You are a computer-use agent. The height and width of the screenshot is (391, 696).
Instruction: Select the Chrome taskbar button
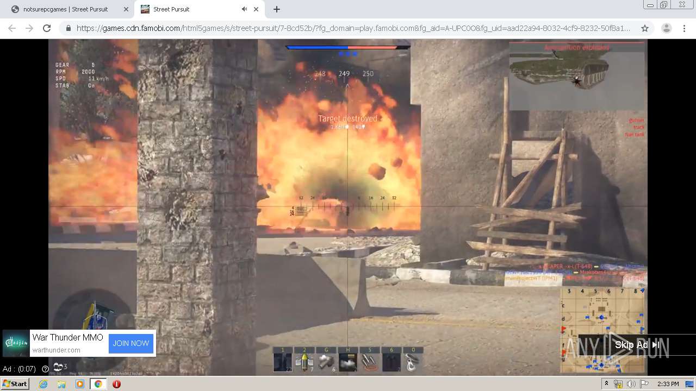[98, 384]
